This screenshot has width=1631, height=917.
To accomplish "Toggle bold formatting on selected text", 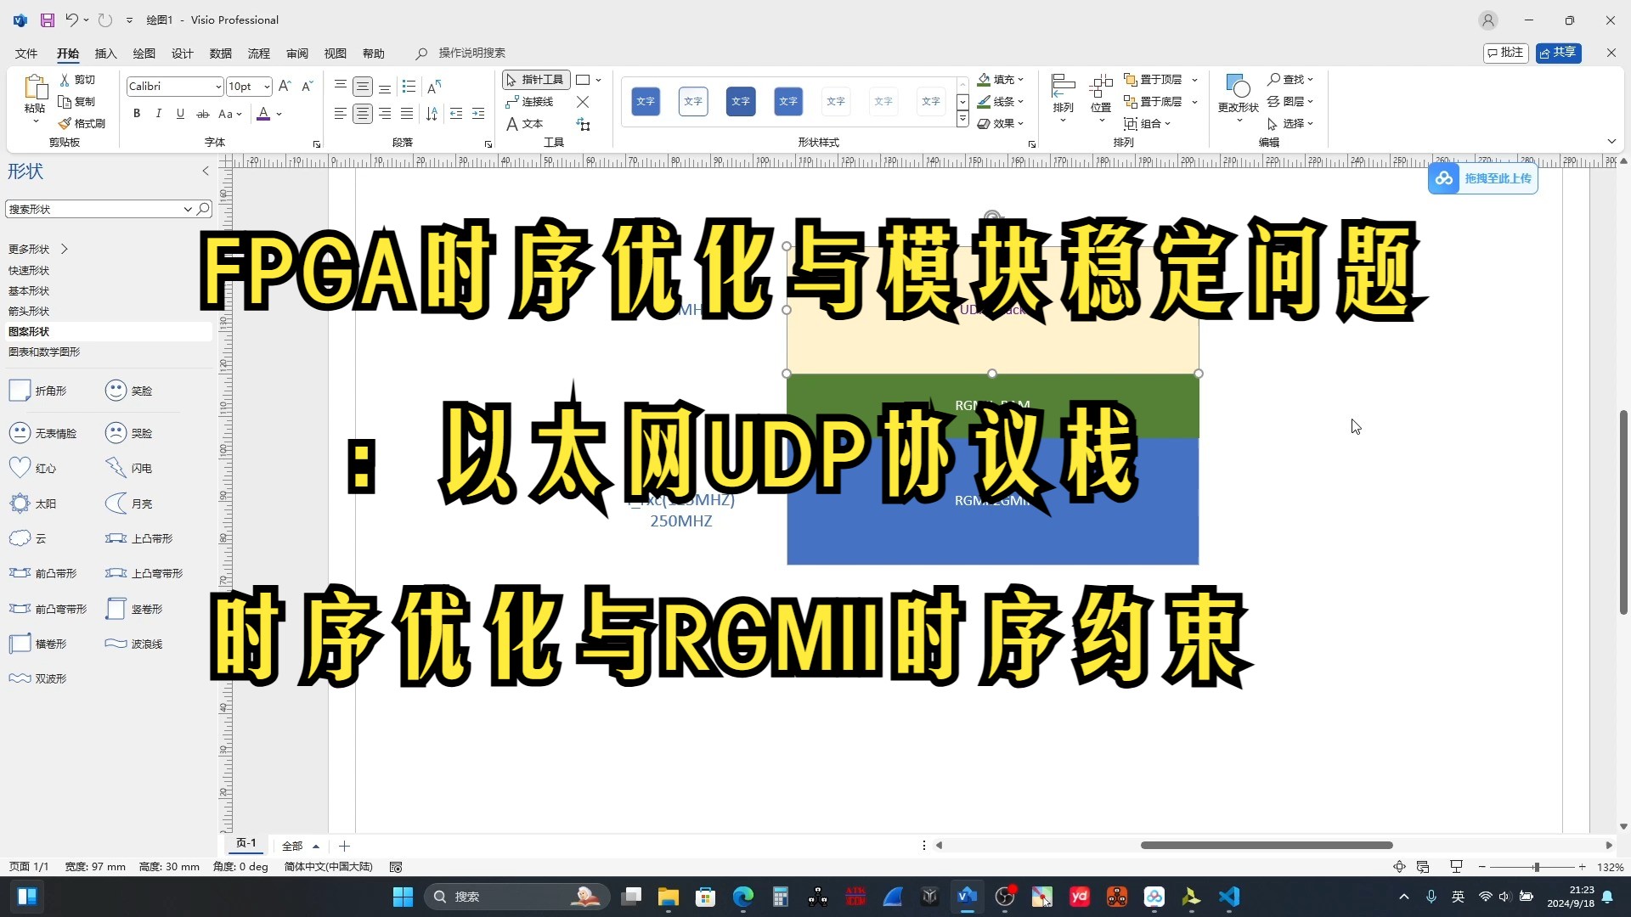I will [x=136, y=113].
